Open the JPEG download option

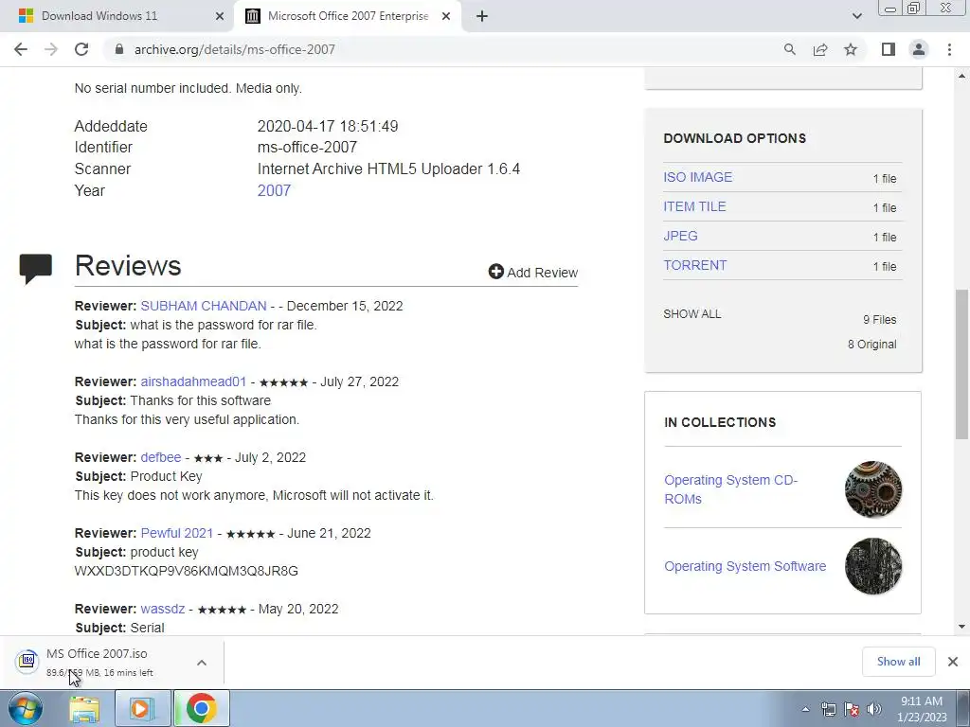(680, 236)
